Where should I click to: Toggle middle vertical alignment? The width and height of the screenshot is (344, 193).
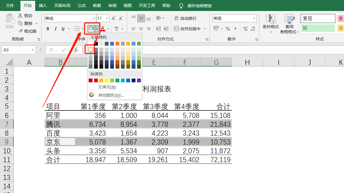141,18
